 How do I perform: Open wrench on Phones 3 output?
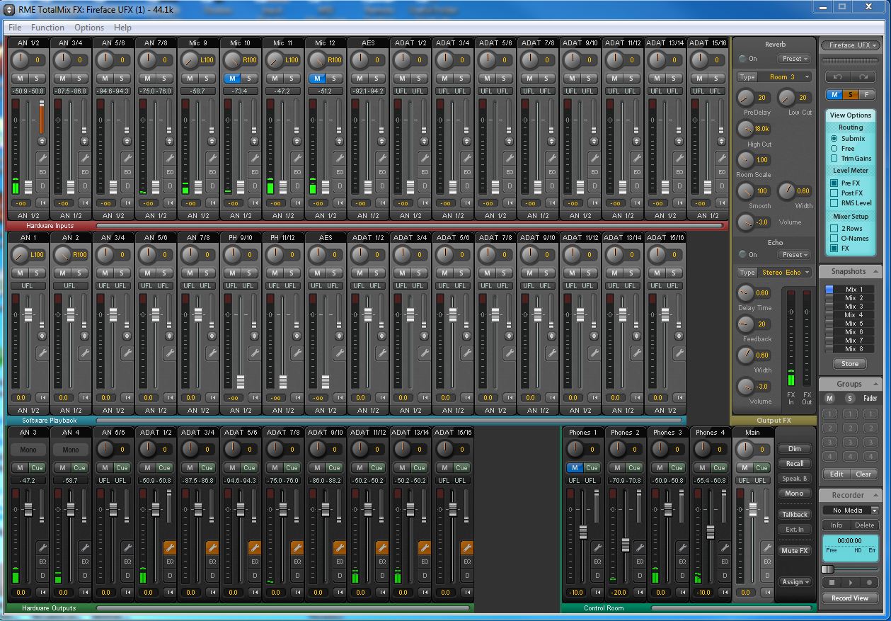[x=682, y=547]
